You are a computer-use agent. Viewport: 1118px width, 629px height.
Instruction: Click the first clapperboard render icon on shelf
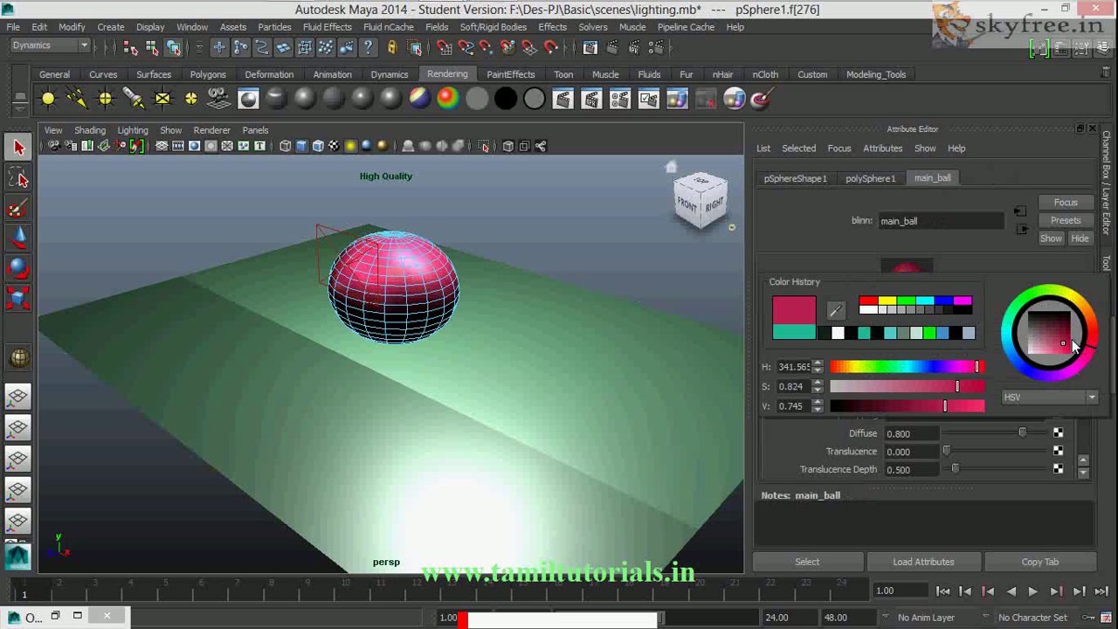(x=562, y=99)
